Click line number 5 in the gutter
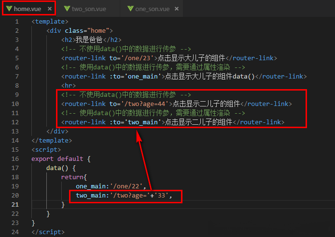This screenshot has height=237, width=335. [x=17, y=58]
